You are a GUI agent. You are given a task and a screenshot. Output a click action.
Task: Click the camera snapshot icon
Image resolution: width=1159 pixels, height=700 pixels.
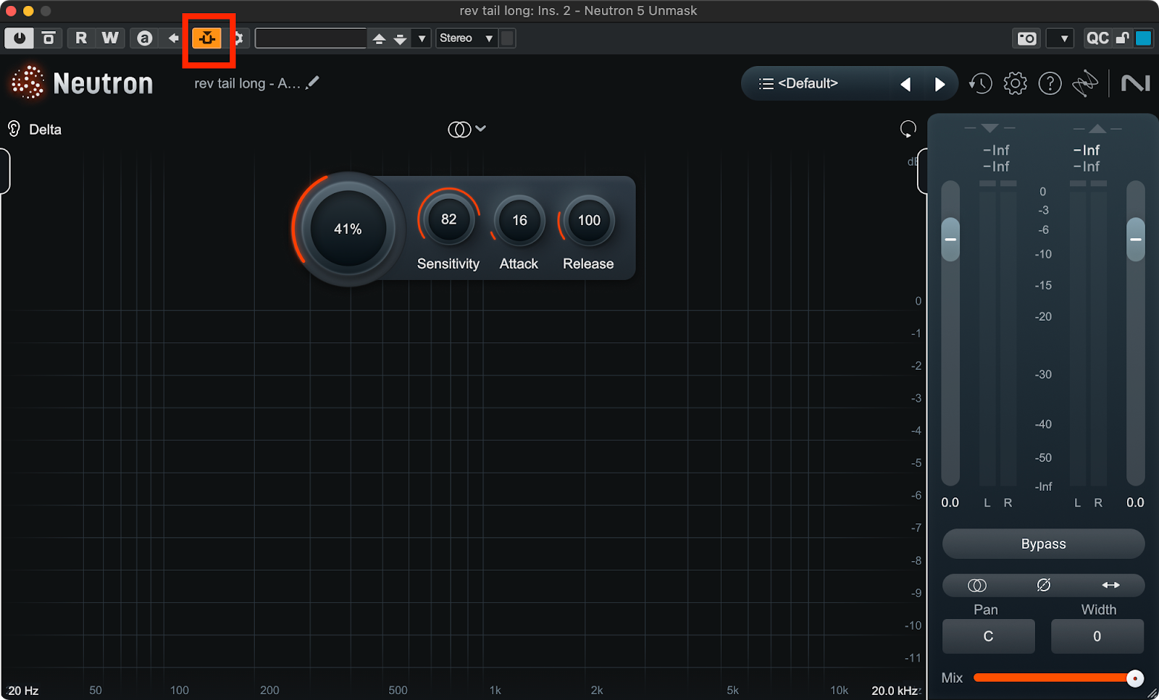[x=1026, y=38]
